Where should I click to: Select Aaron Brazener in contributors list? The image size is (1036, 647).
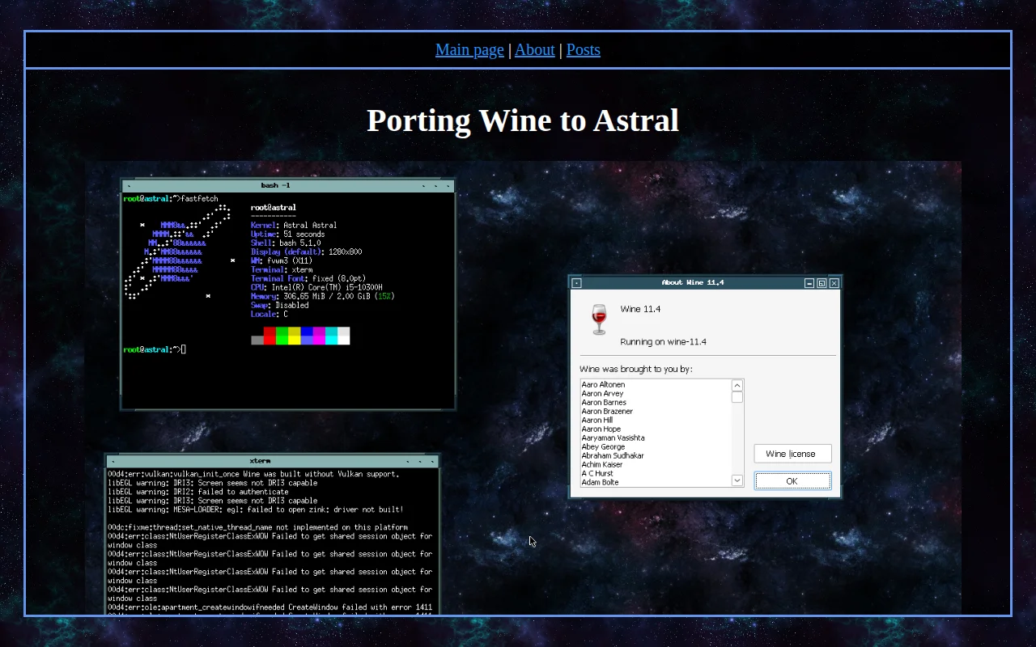click(x=607, y=412)
